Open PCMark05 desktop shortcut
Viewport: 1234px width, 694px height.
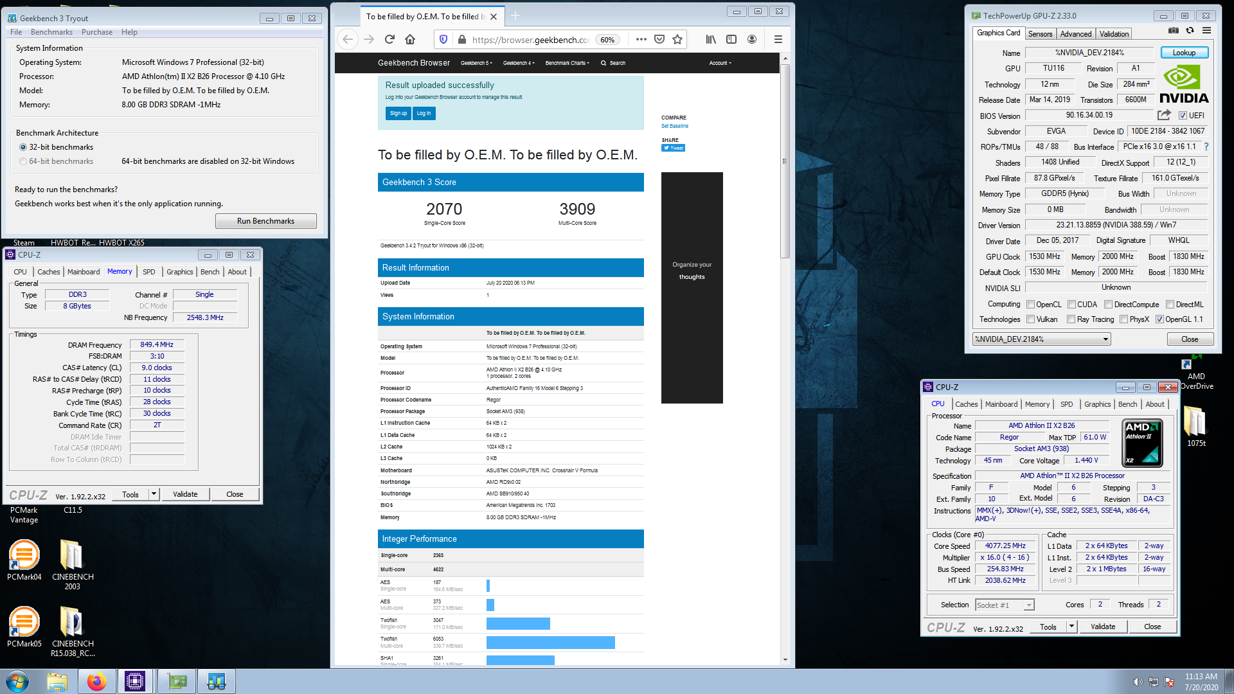point(24,627)
